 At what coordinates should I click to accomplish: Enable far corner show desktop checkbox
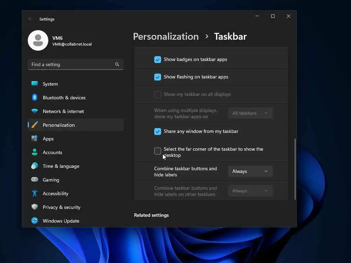point(158,151)
